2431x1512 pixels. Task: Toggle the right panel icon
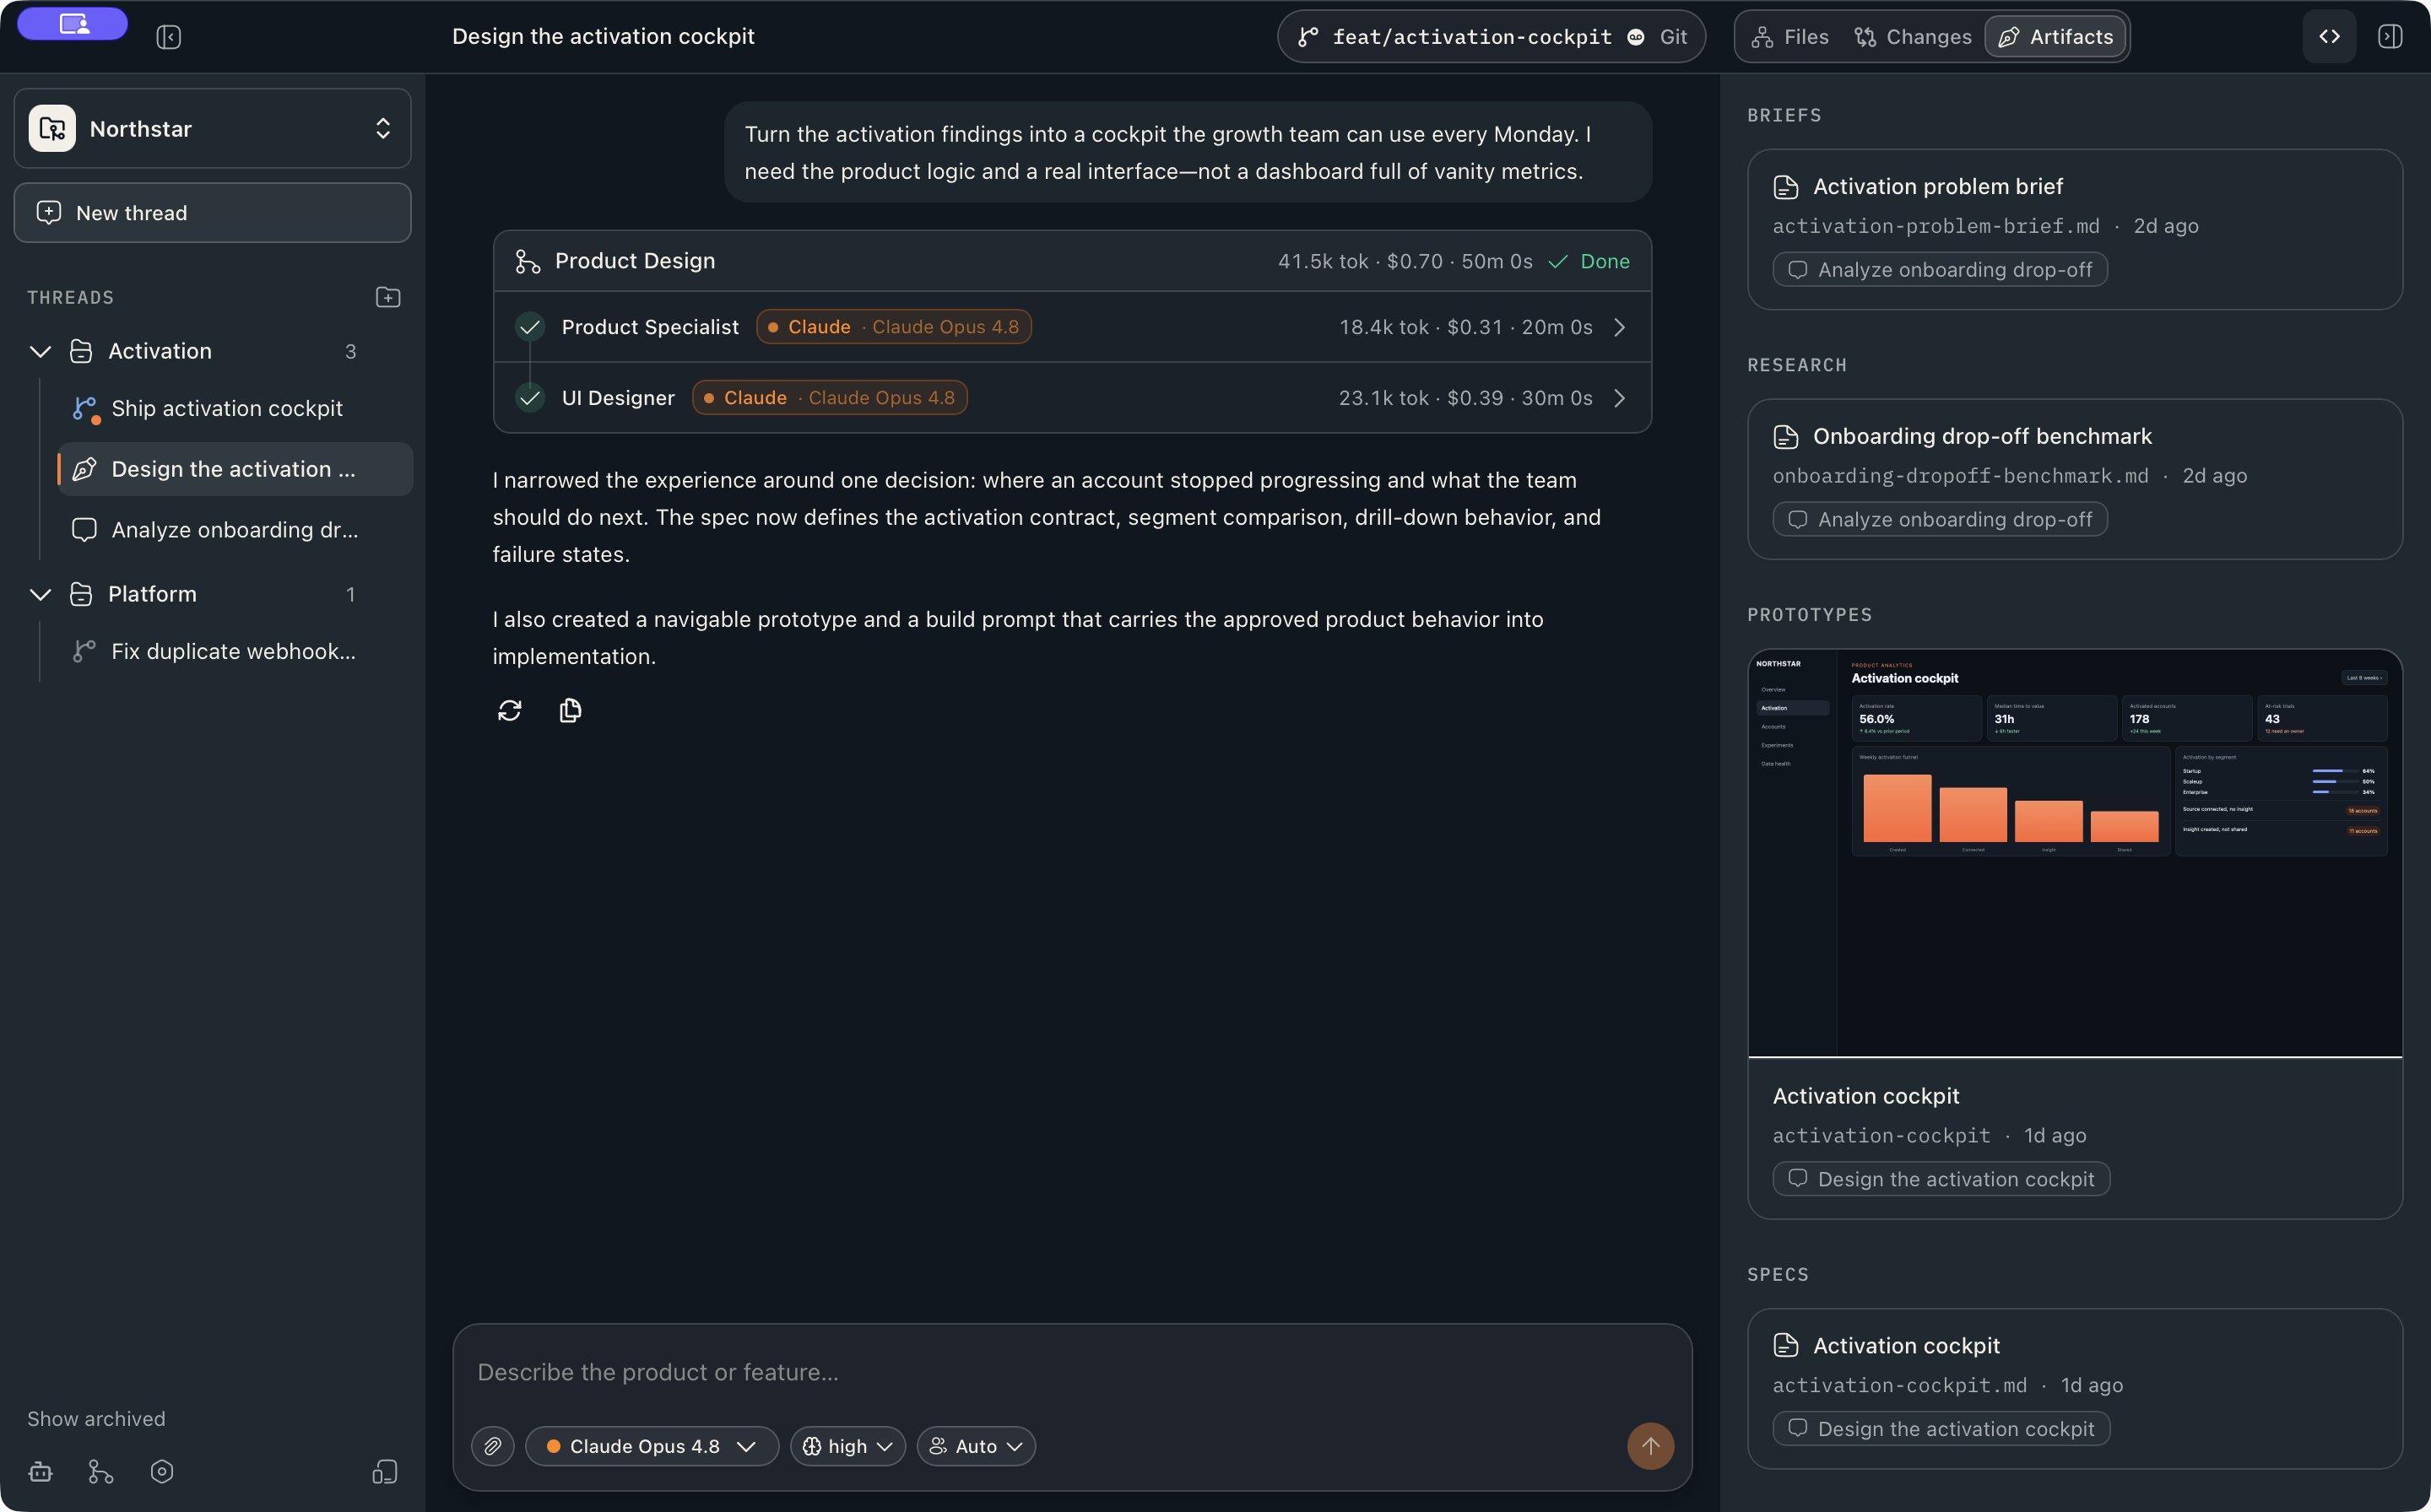[x=2390, y=37]
